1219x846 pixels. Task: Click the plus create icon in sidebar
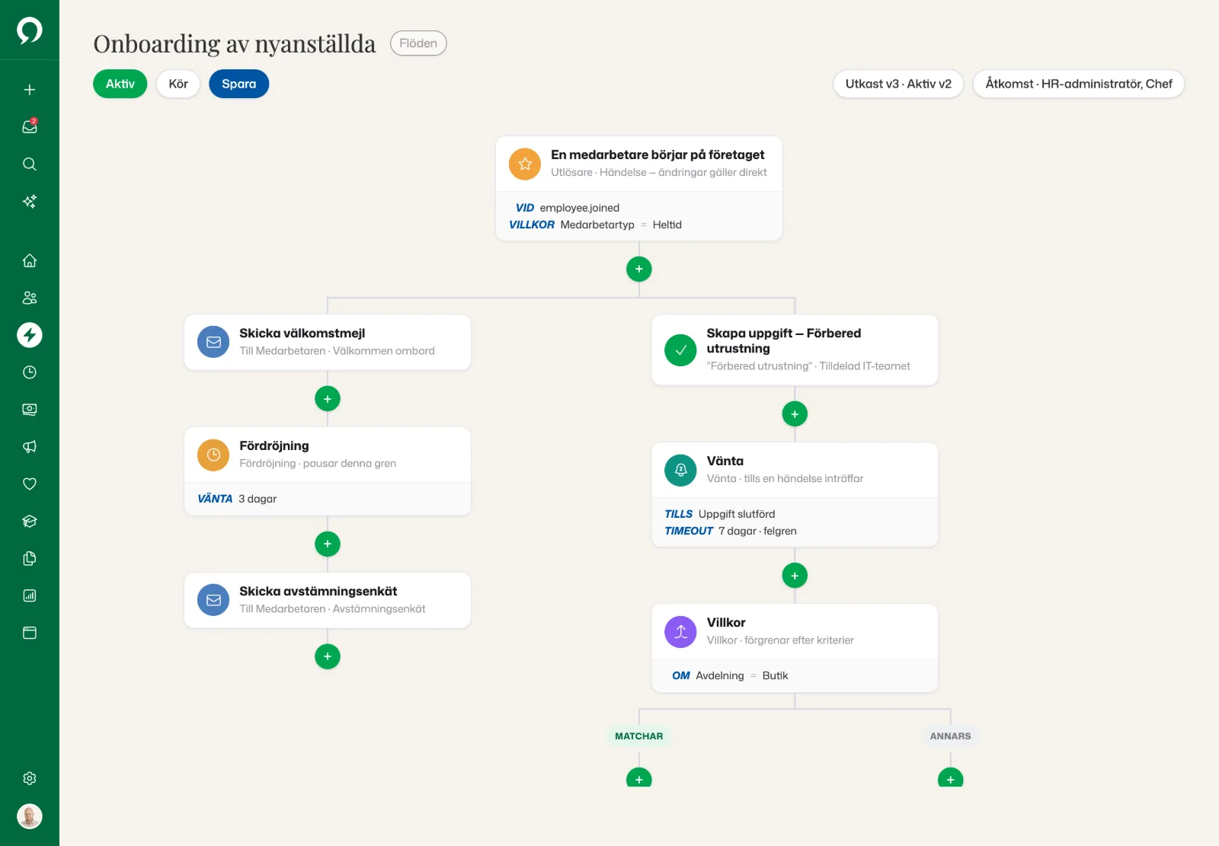click(x=30, y=90)
